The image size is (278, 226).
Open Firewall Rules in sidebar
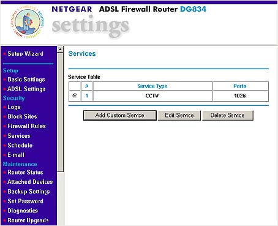coord(26,126)
